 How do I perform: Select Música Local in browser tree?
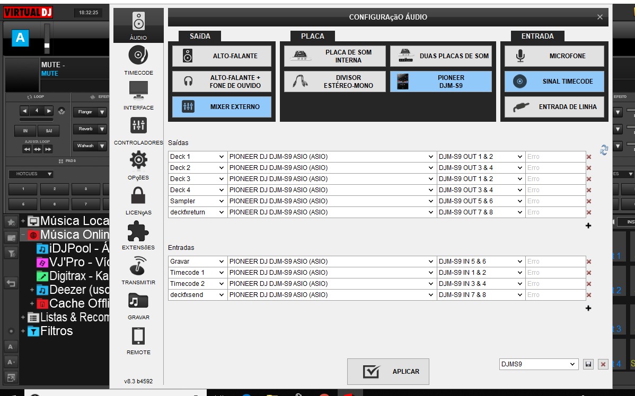[75, 221]
